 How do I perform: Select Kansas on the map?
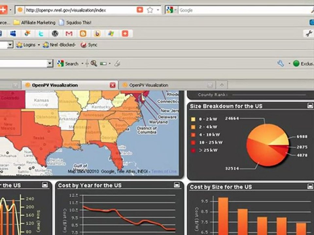pyautogui.click(x=41, y=100)
